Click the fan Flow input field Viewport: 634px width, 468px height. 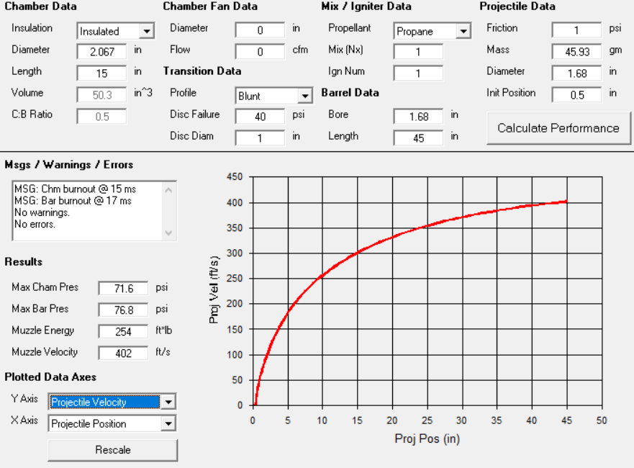coord(260,51)
